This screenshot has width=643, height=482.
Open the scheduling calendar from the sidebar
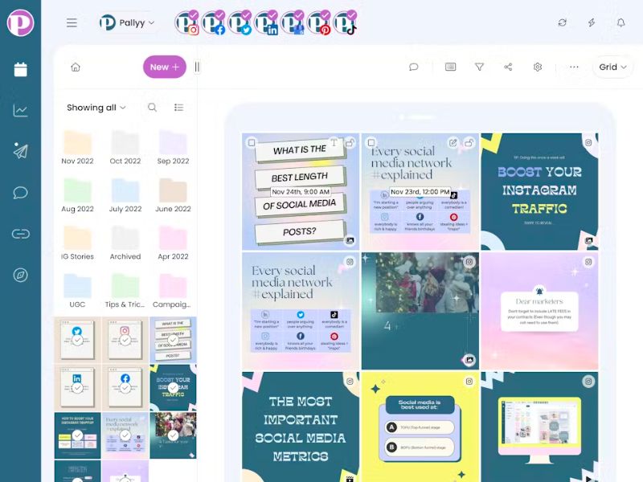point(20,71)
